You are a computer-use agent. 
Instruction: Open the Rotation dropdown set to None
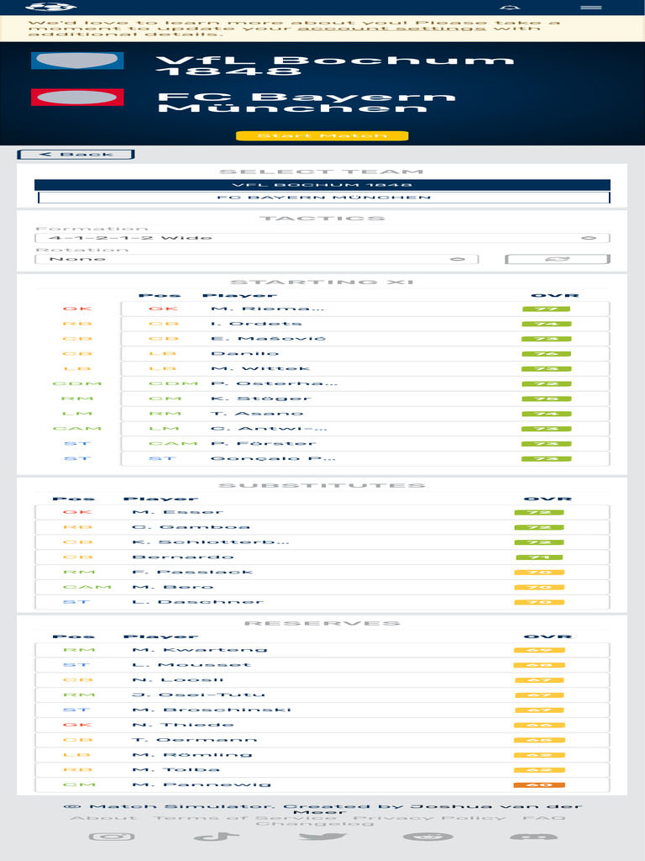pyautogui.click(x=257, y=259)
